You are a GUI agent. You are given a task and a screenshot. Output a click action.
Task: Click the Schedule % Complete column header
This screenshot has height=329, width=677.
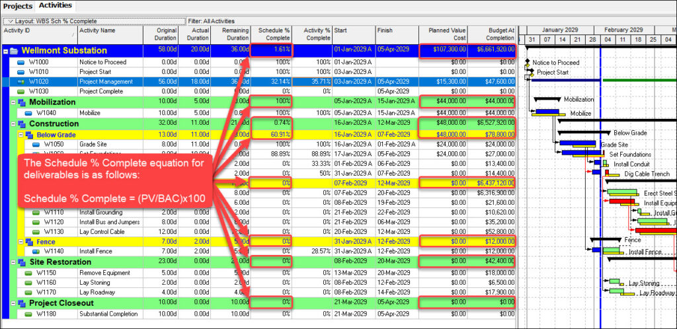[271, 34]
